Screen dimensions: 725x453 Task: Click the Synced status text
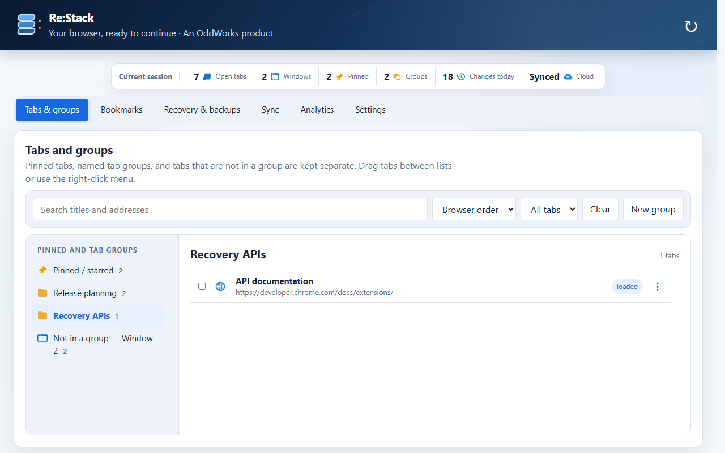[544, 76]
